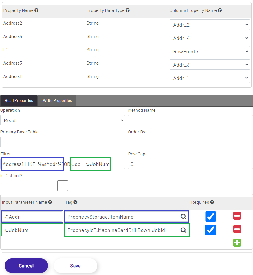
Task: Click the Cancel button
Action: [x=26, y=265]
